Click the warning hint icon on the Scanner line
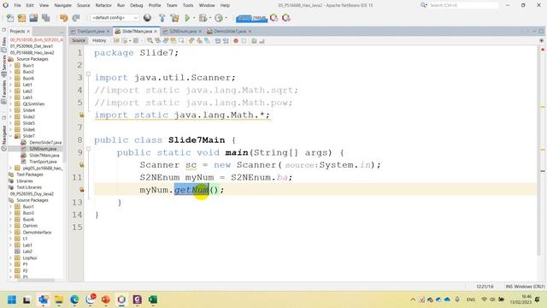This screenshot has width=547, height=308. pyautogui.click(x=81, y=165)
